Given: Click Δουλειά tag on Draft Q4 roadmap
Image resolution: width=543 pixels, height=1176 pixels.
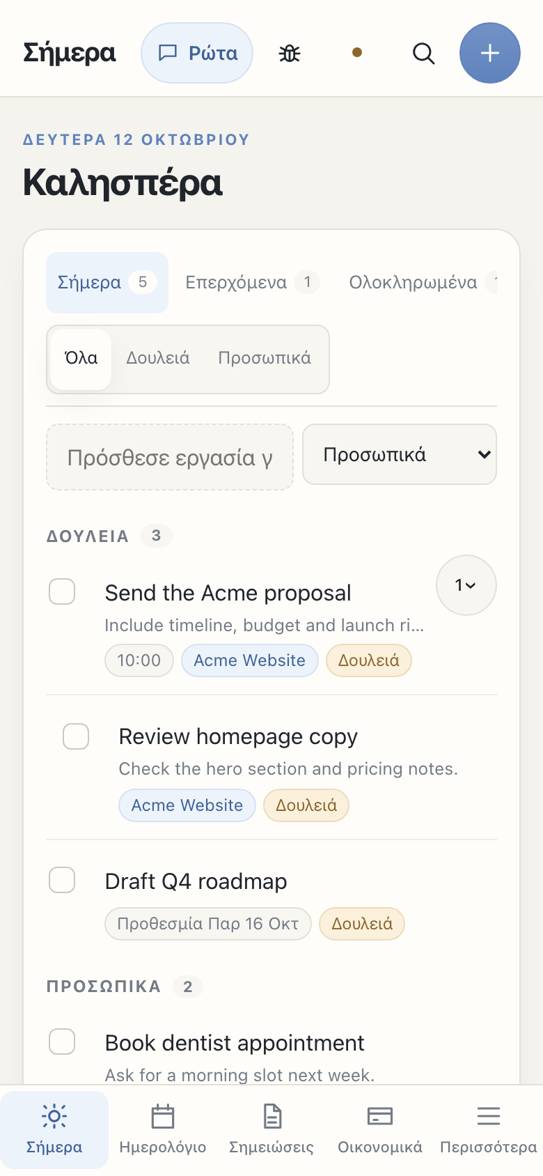Looking at the screenshot, I should (x=362, y=924).
